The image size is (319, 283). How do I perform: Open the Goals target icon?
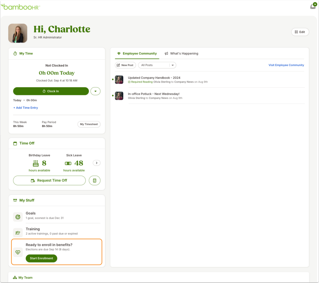point(18,217)
